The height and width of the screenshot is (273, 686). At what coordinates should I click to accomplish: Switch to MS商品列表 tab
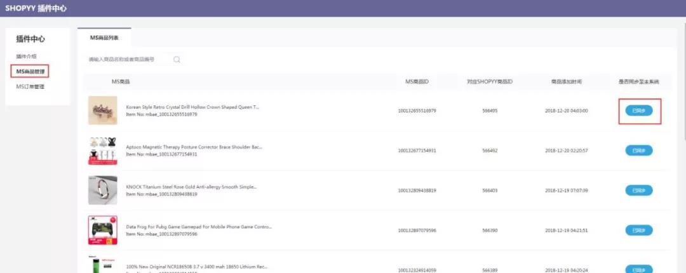[x=104, y=37]
